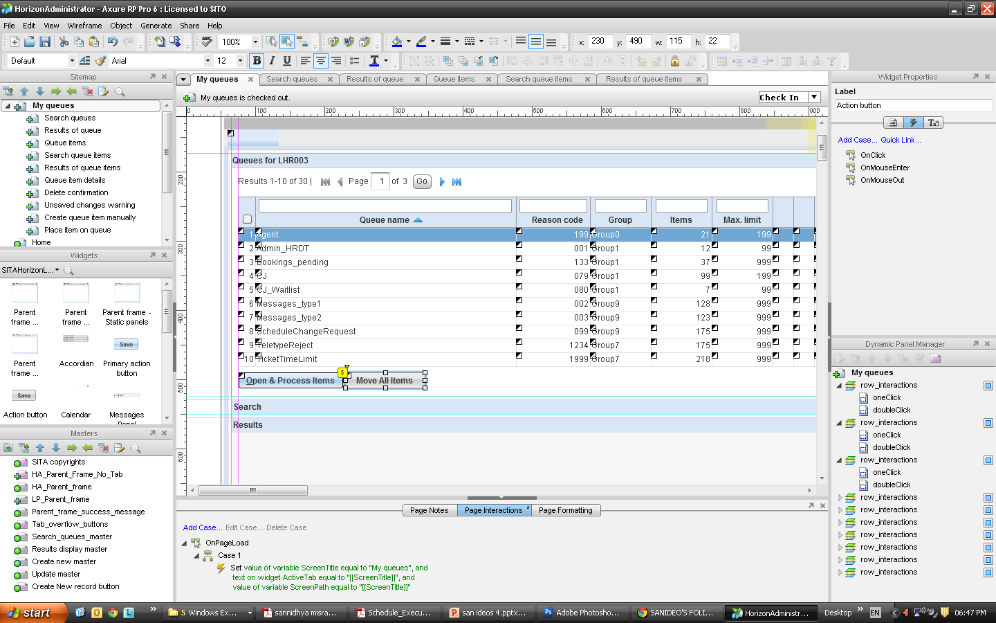Screen dimensions: 996x623
Task: Select the fill color bucket icon
Action: (x=396, y=42)
